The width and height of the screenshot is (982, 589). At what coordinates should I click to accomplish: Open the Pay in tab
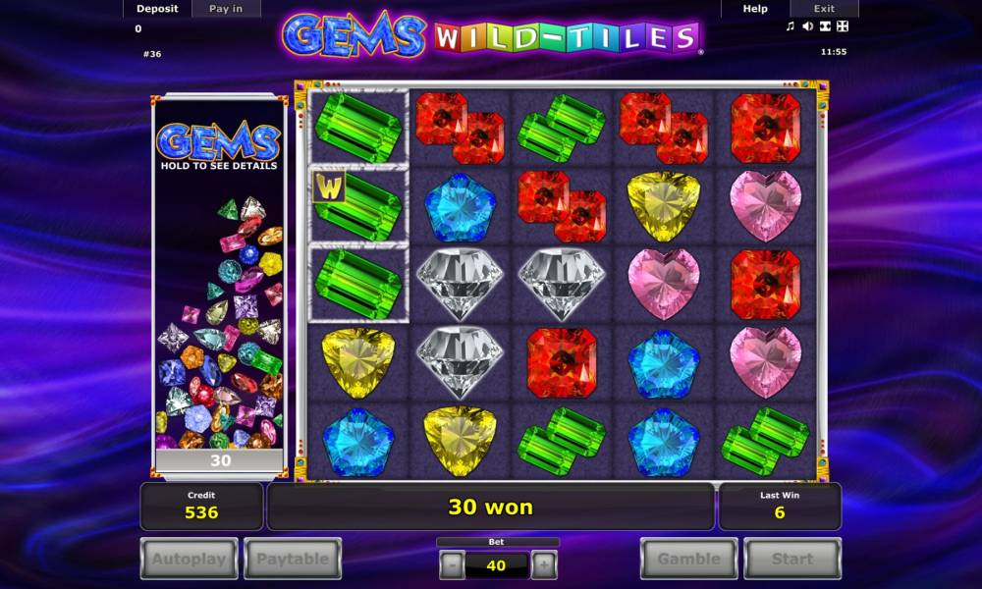(x=226, y=9)
